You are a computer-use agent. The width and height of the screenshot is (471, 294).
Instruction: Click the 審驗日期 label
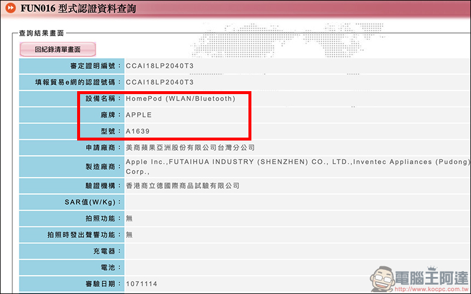104,284
